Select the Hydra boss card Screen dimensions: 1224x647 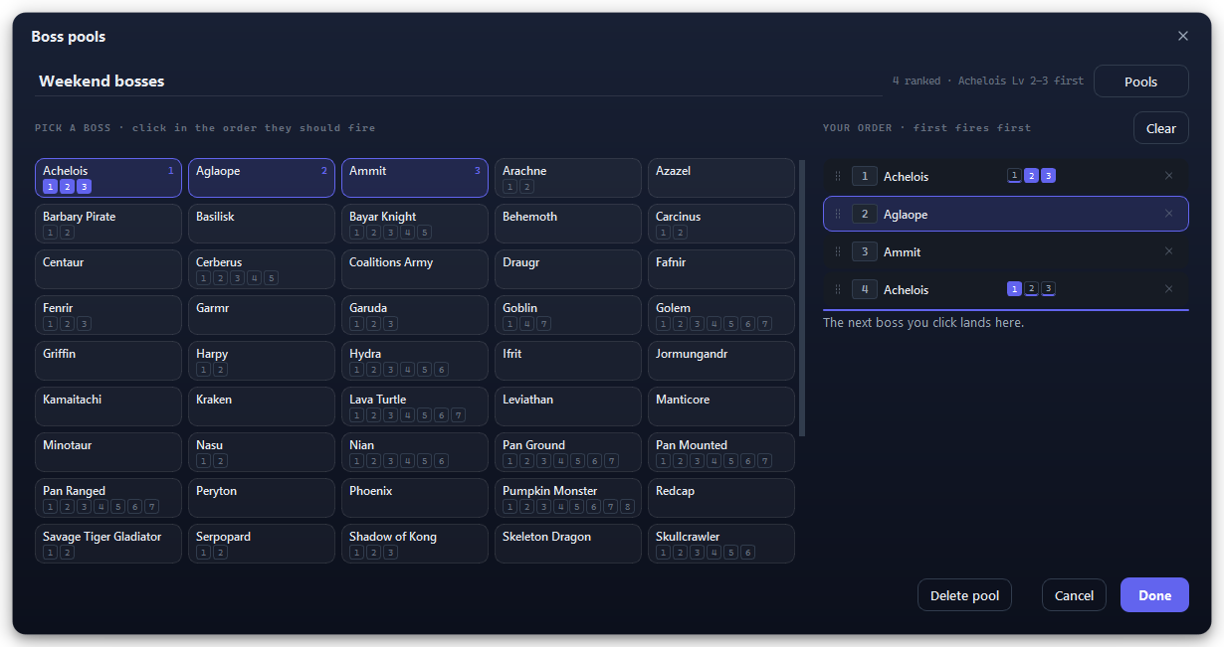pyautogui.click(x=415, y=361)
